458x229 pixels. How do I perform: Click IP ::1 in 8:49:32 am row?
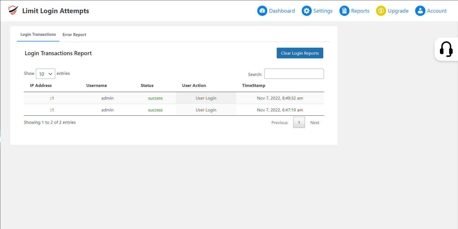click(x=52, y=98)
